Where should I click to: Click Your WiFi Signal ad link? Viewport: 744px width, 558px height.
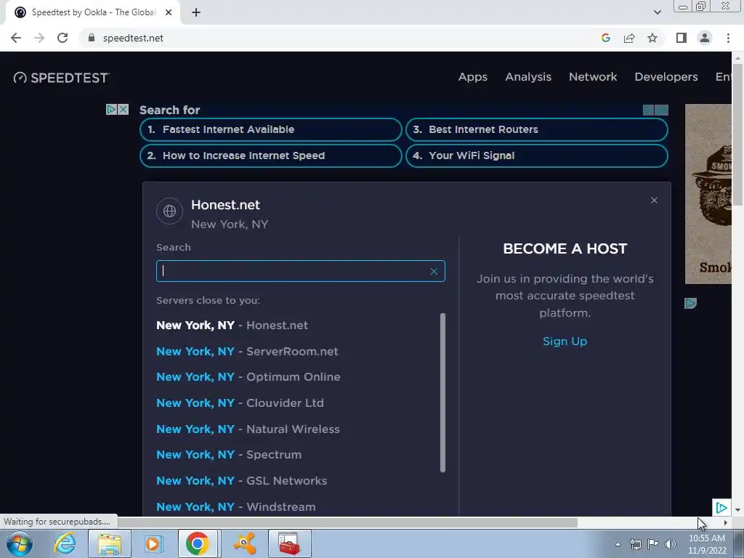[x=537, y=155]
